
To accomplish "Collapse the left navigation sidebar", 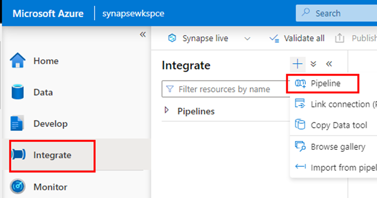I will click(143, 34).
